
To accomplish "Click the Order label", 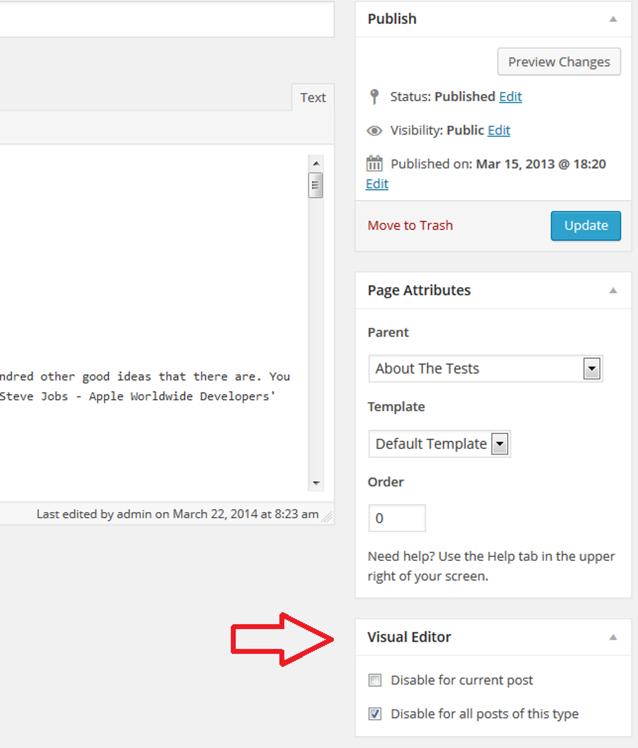I will [x=385, y=482].
